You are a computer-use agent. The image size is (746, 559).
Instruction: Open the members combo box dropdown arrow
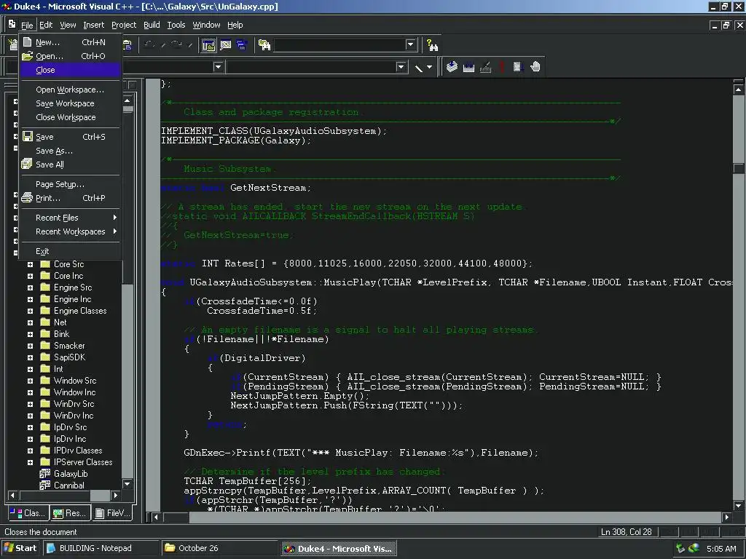pyautogui.click(x=401, y=67)
